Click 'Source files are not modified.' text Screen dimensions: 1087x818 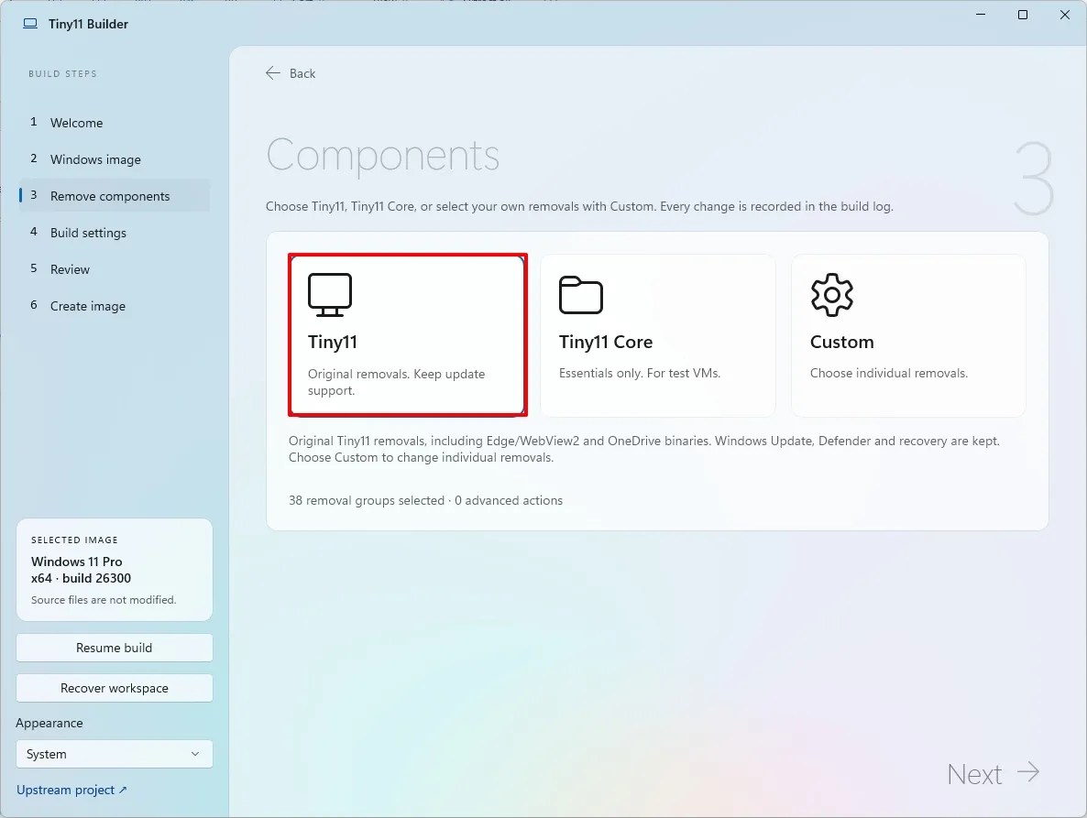pyautogui.click(x=104, y=600)
